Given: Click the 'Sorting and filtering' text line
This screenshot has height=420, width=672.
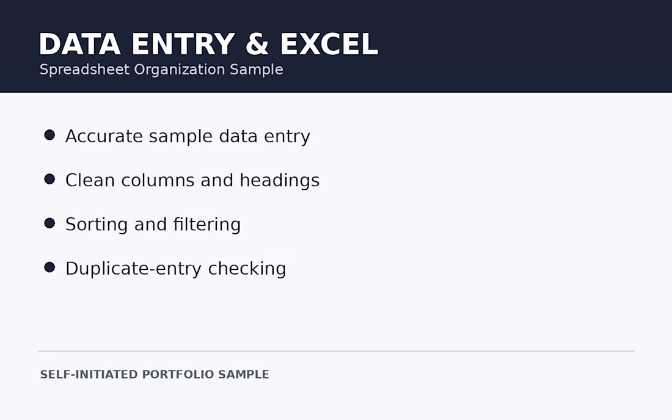Looking at the screenshot, I should pos(153,224).
